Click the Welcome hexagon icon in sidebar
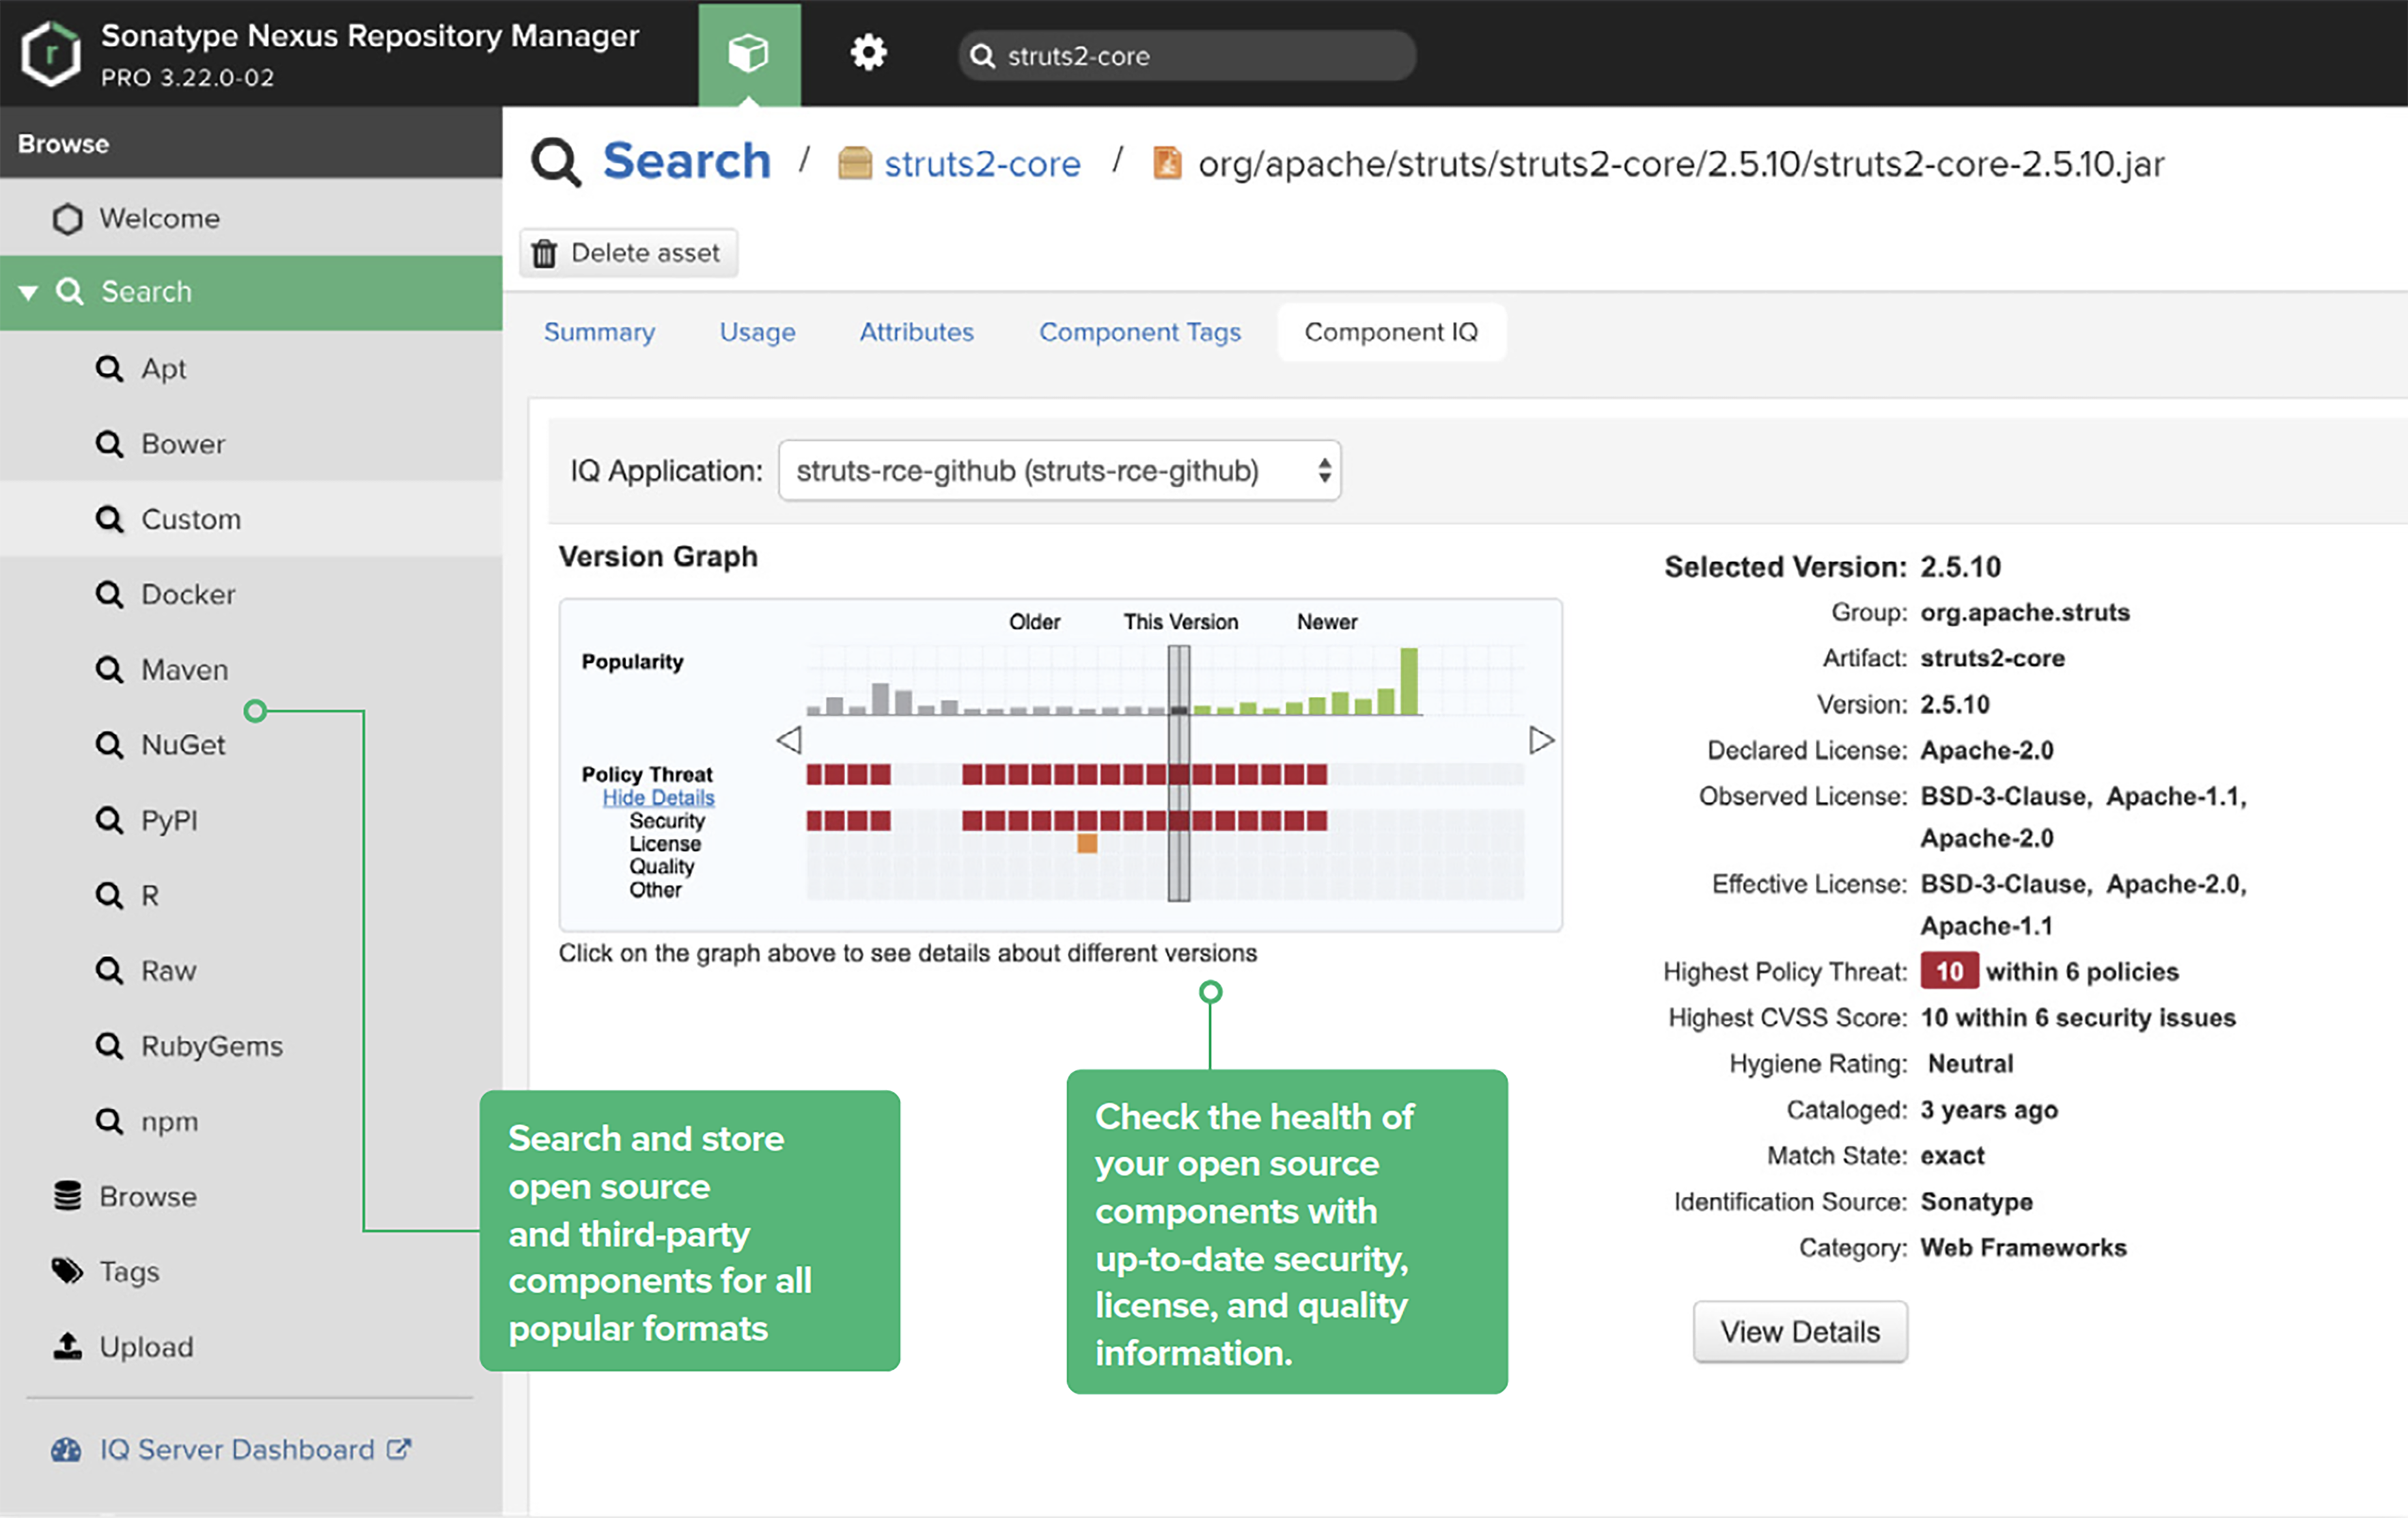 [67, 218]
